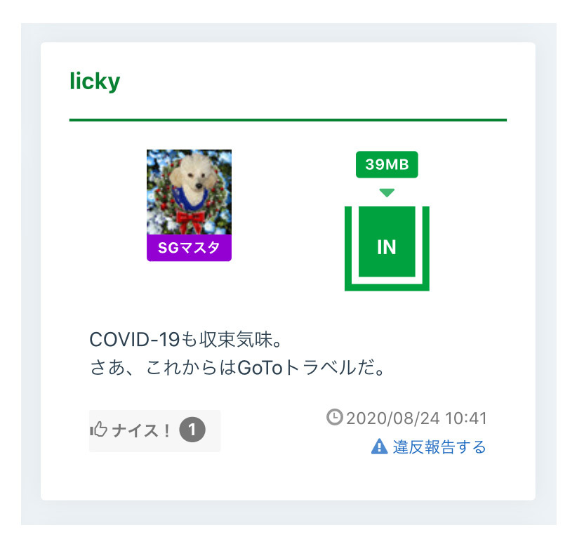Select the clock icon beside the date
584x556 pixels.
point(334,417)
